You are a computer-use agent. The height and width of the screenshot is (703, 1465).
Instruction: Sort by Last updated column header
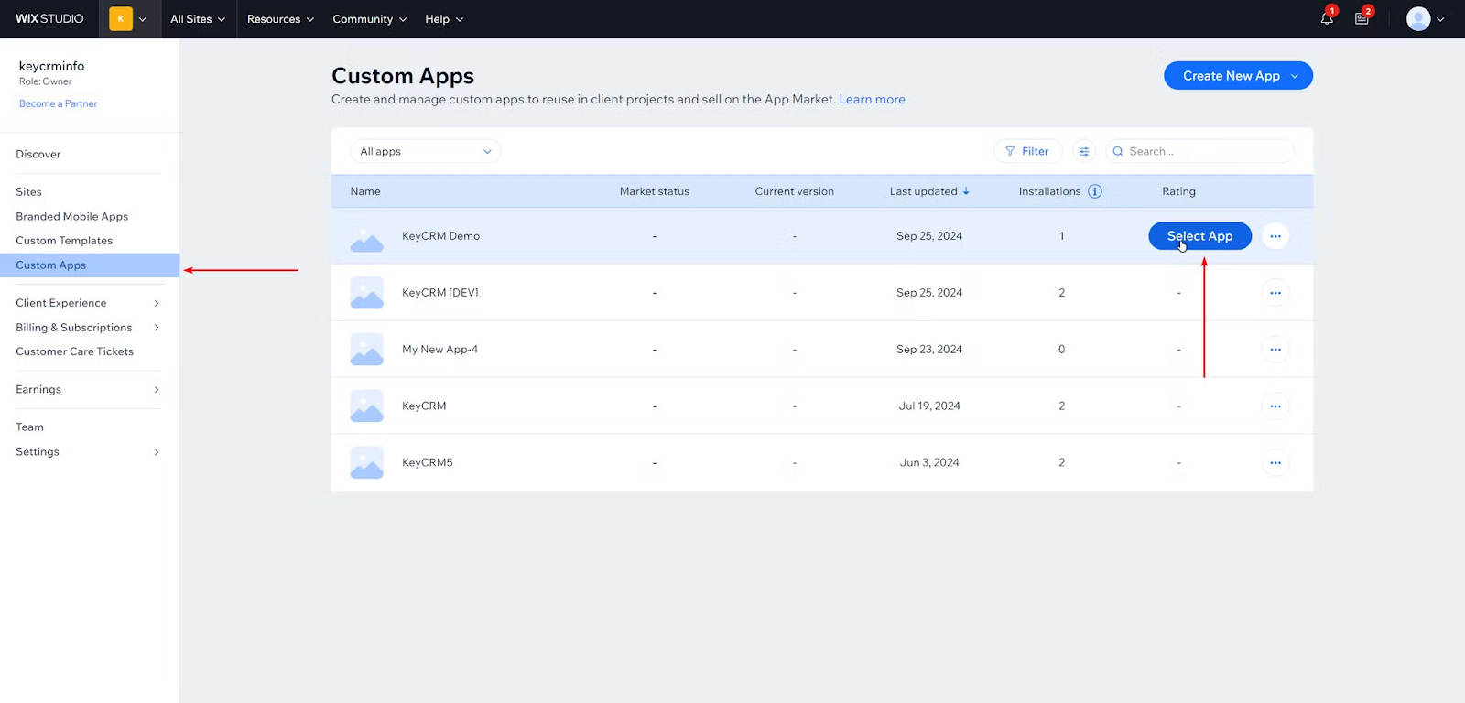coord(923,191)
